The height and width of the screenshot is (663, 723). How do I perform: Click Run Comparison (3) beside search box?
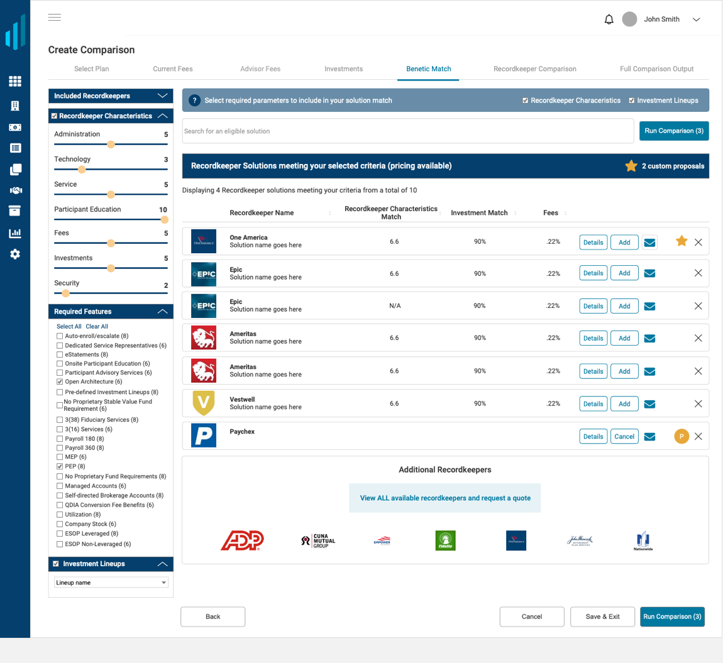click(674, 131)
